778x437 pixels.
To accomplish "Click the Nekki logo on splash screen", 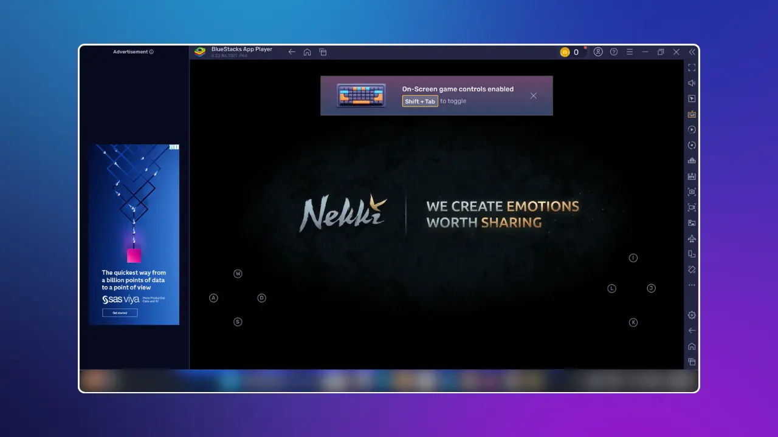I will click(x=343, y=214).
